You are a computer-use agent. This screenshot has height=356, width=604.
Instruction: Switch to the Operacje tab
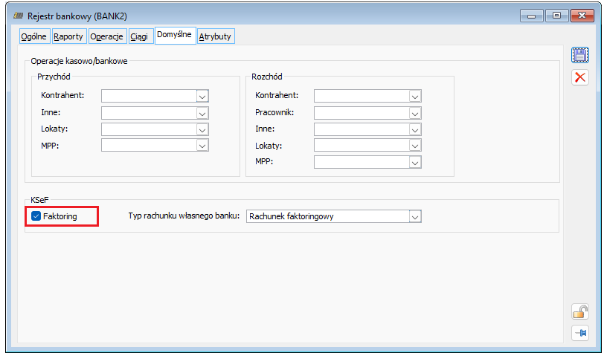click(106, 36)
